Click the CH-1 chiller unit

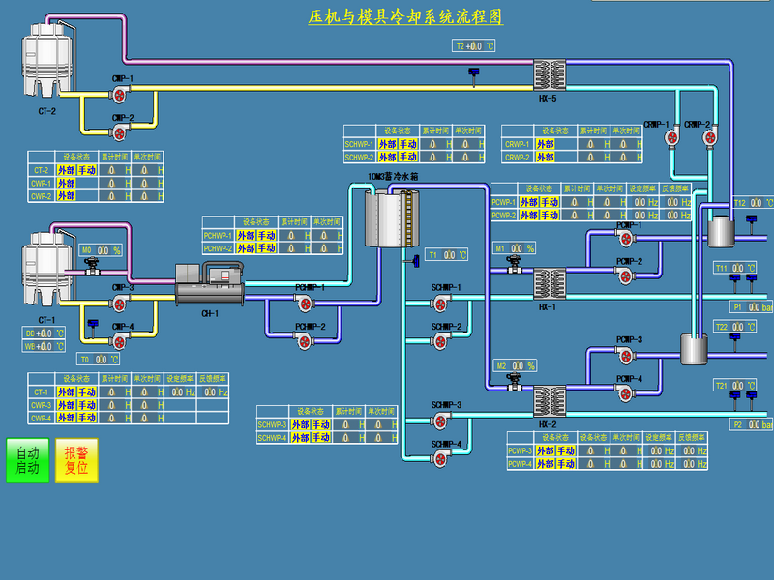pyautogui.click(x=209, y=285)
